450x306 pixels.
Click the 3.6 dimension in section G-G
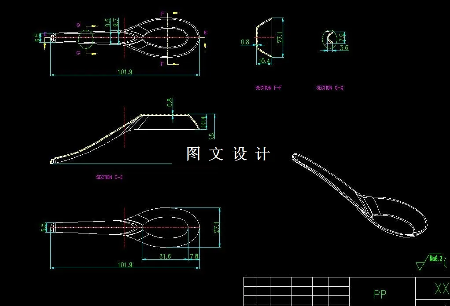[344, 47]
